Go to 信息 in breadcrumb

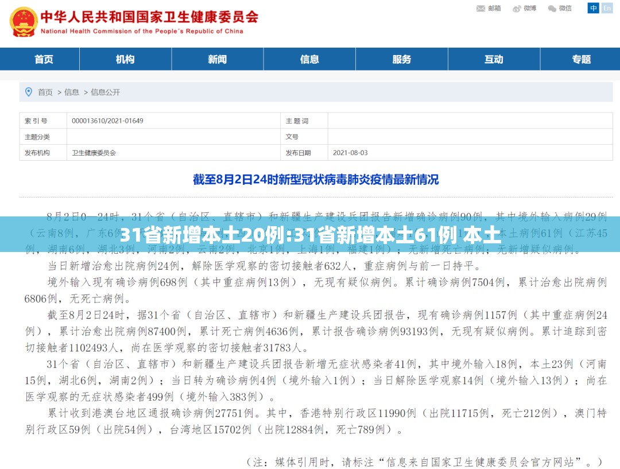click(x=72, y=92)
